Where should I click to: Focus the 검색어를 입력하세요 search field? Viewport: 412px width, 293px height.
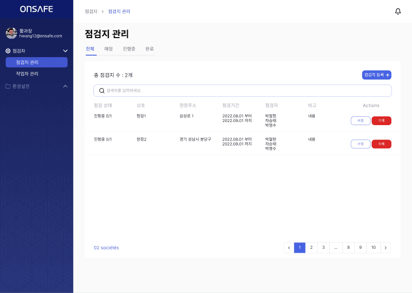click(243, 91)
